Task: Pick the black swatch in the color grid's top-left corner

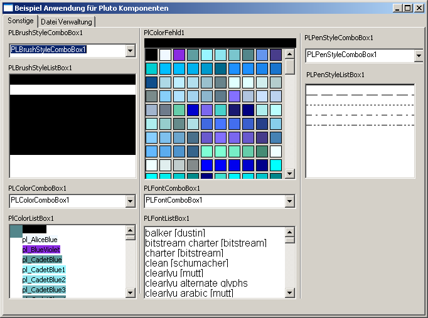Action: click(x=151, y=55)
